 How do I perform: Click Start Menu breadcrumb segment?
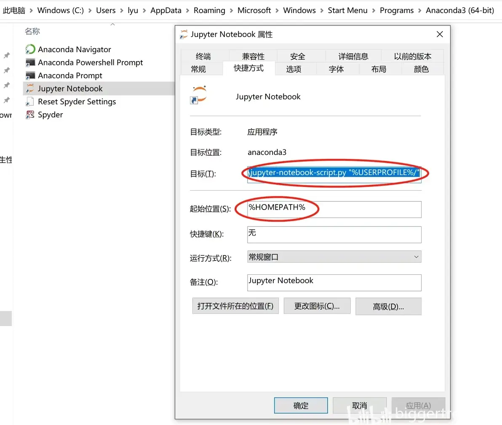348,10
